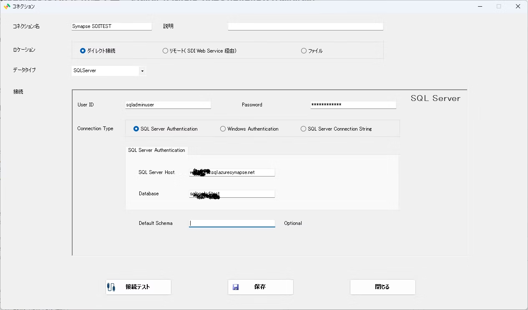Screen dimensions: 528x310
Task: Click the SQL Server Host field
Action: (232, 172)
